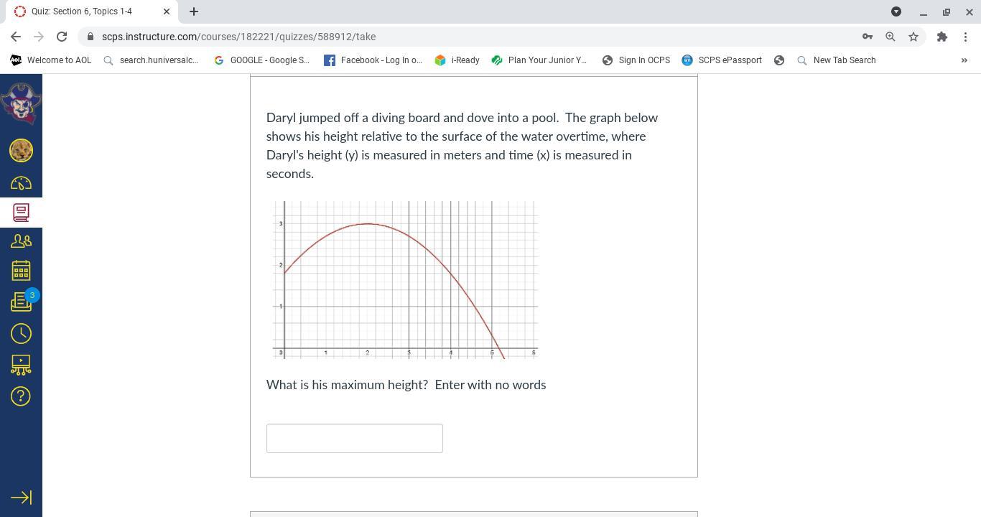Open the Help question mark icon
The image size is (981, 517).
click(x=21, y=396)
